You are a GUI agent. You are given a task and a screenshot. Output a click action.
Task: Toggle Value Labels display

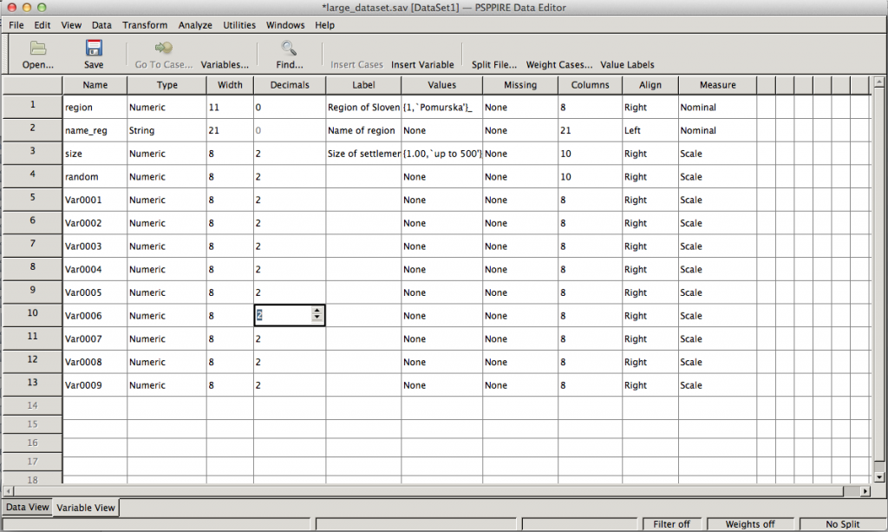coord(627,64)
